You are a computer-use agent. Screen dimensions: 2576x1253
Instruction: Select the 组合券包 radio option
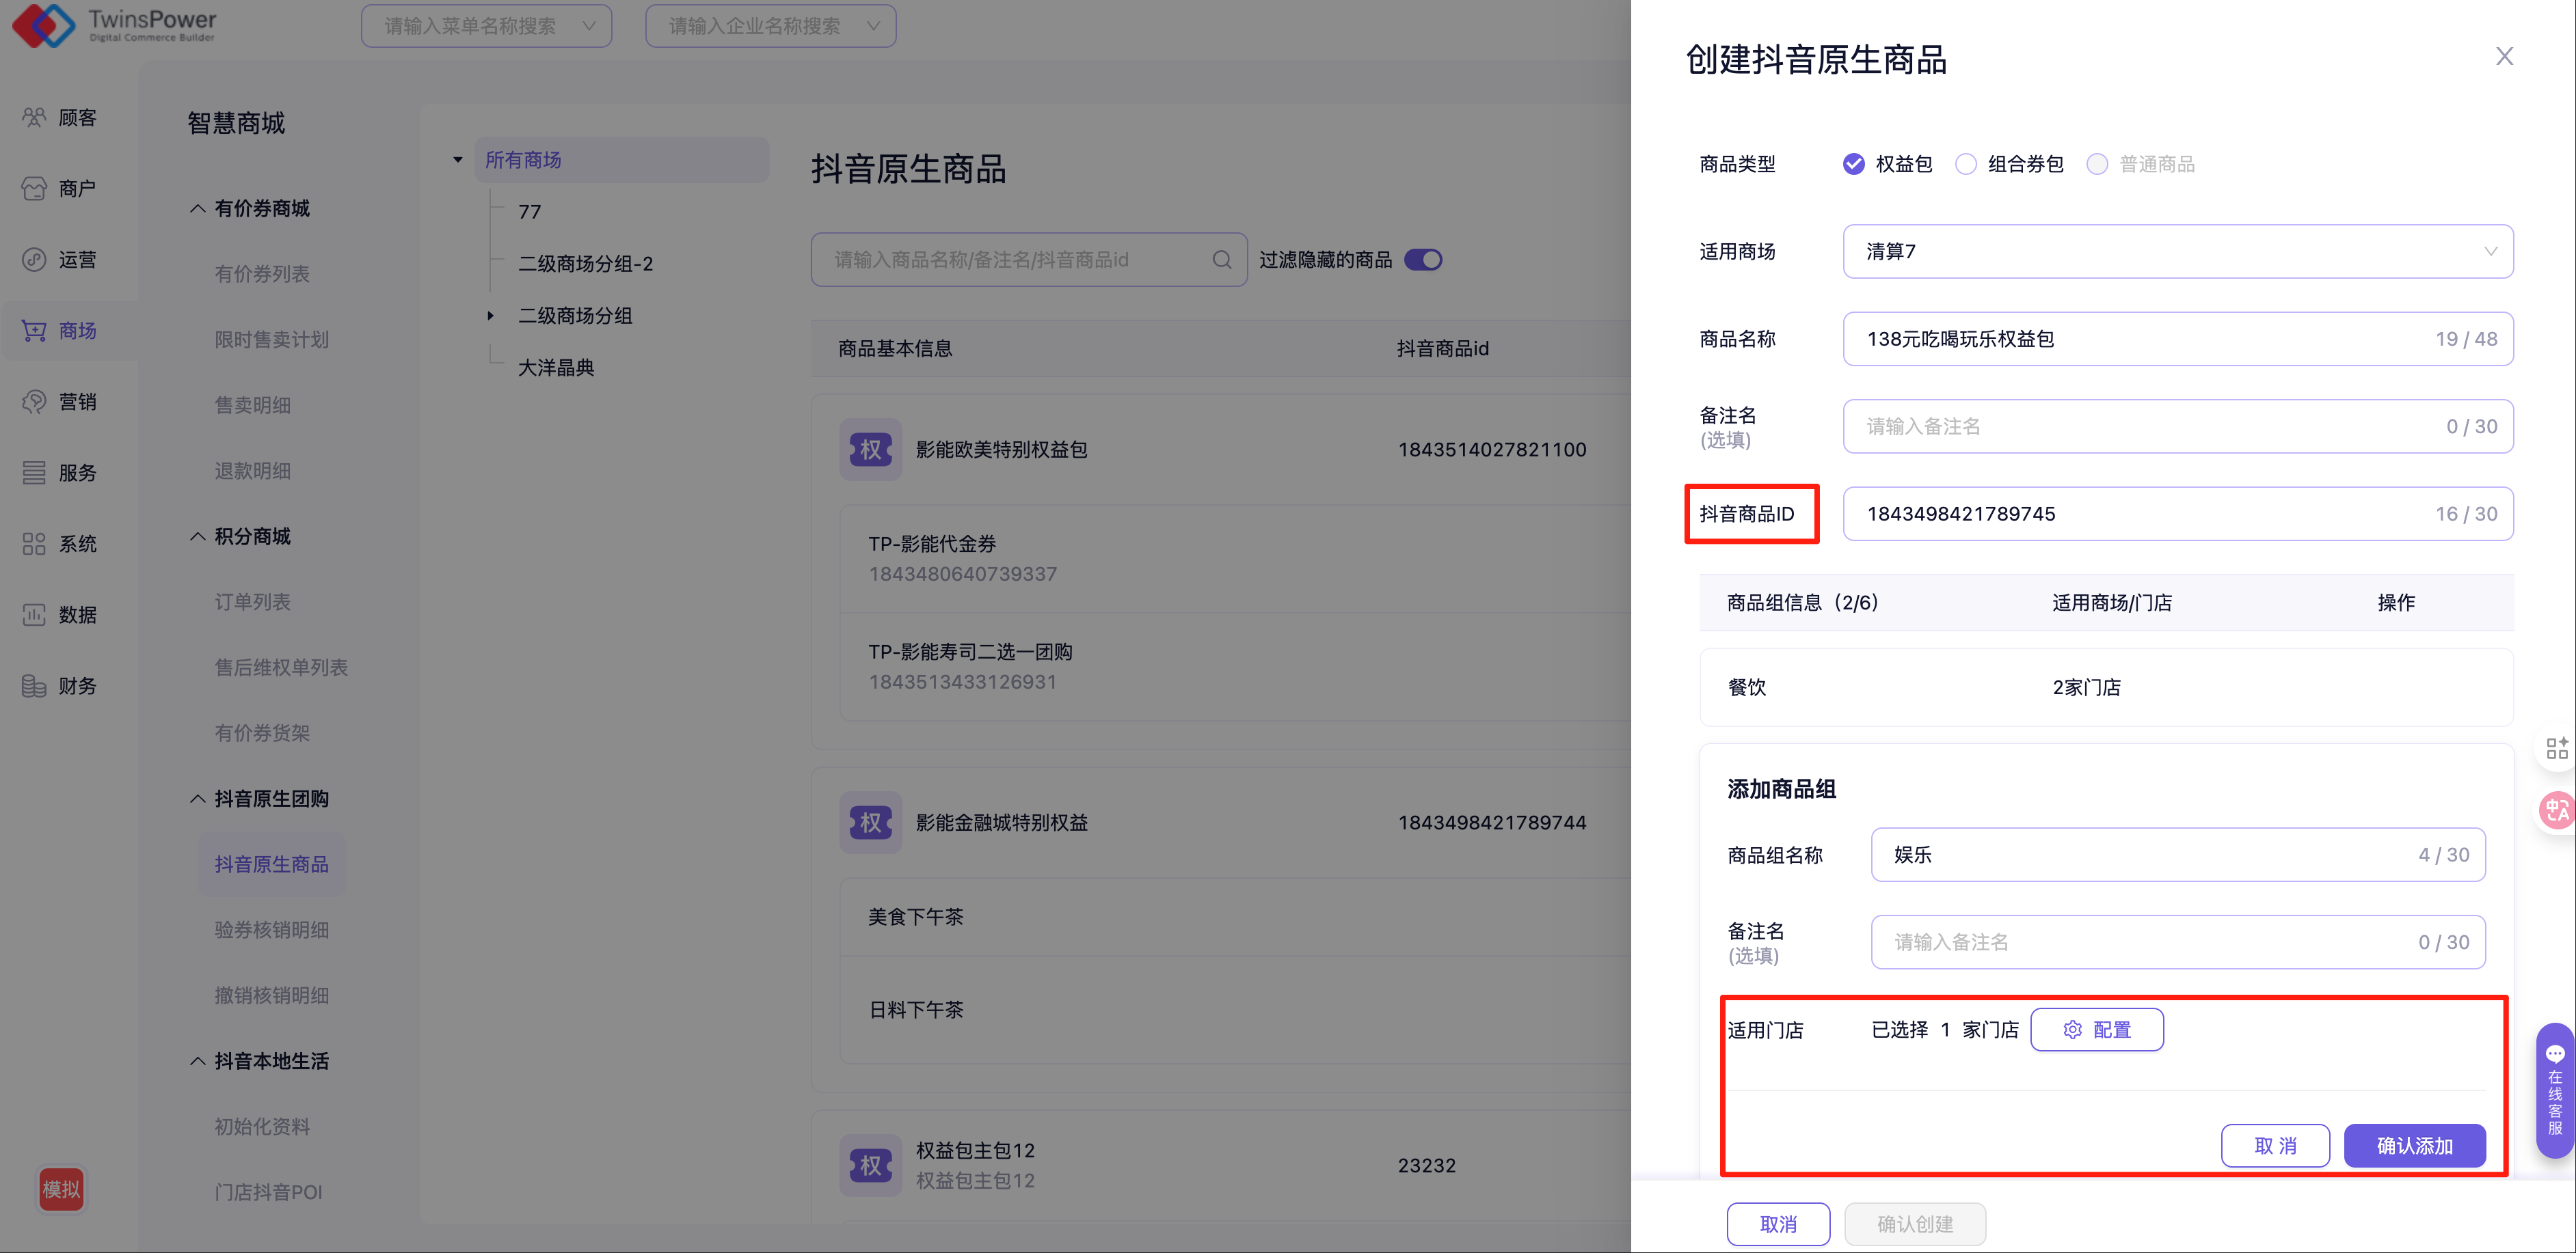point(1966,164)
